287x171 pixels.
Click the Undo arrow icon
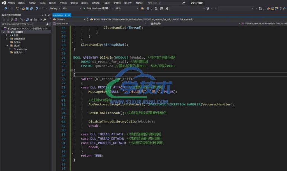click(x=37, y=8)
